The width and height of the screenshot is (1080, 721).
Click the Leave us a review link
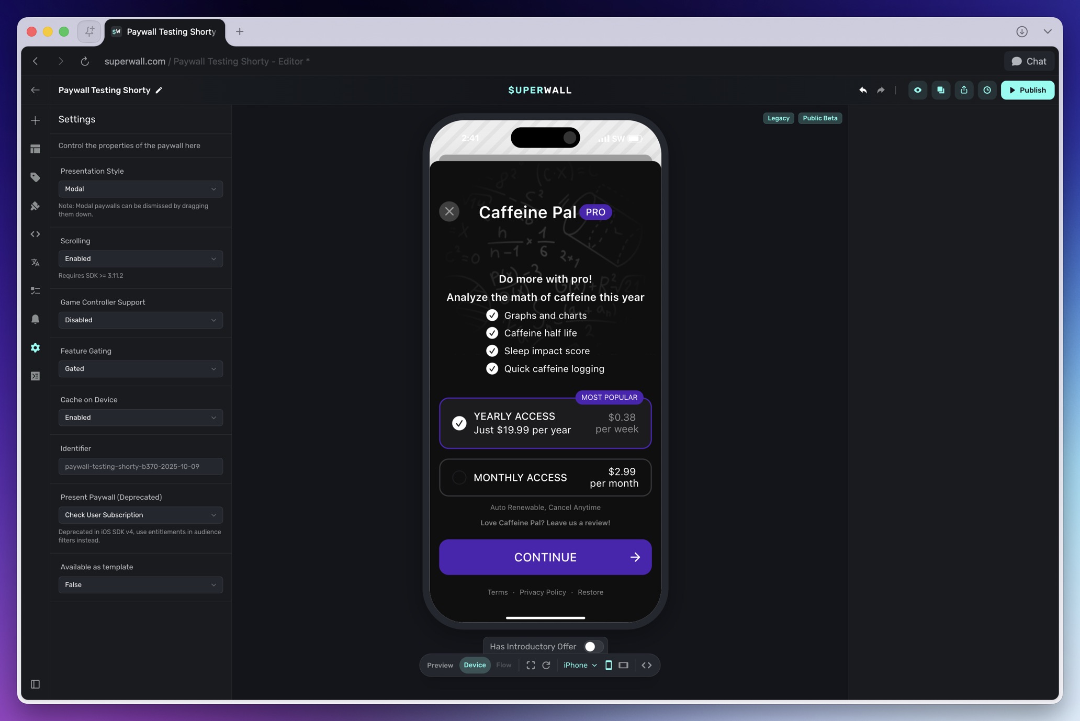tap(545, 523)
